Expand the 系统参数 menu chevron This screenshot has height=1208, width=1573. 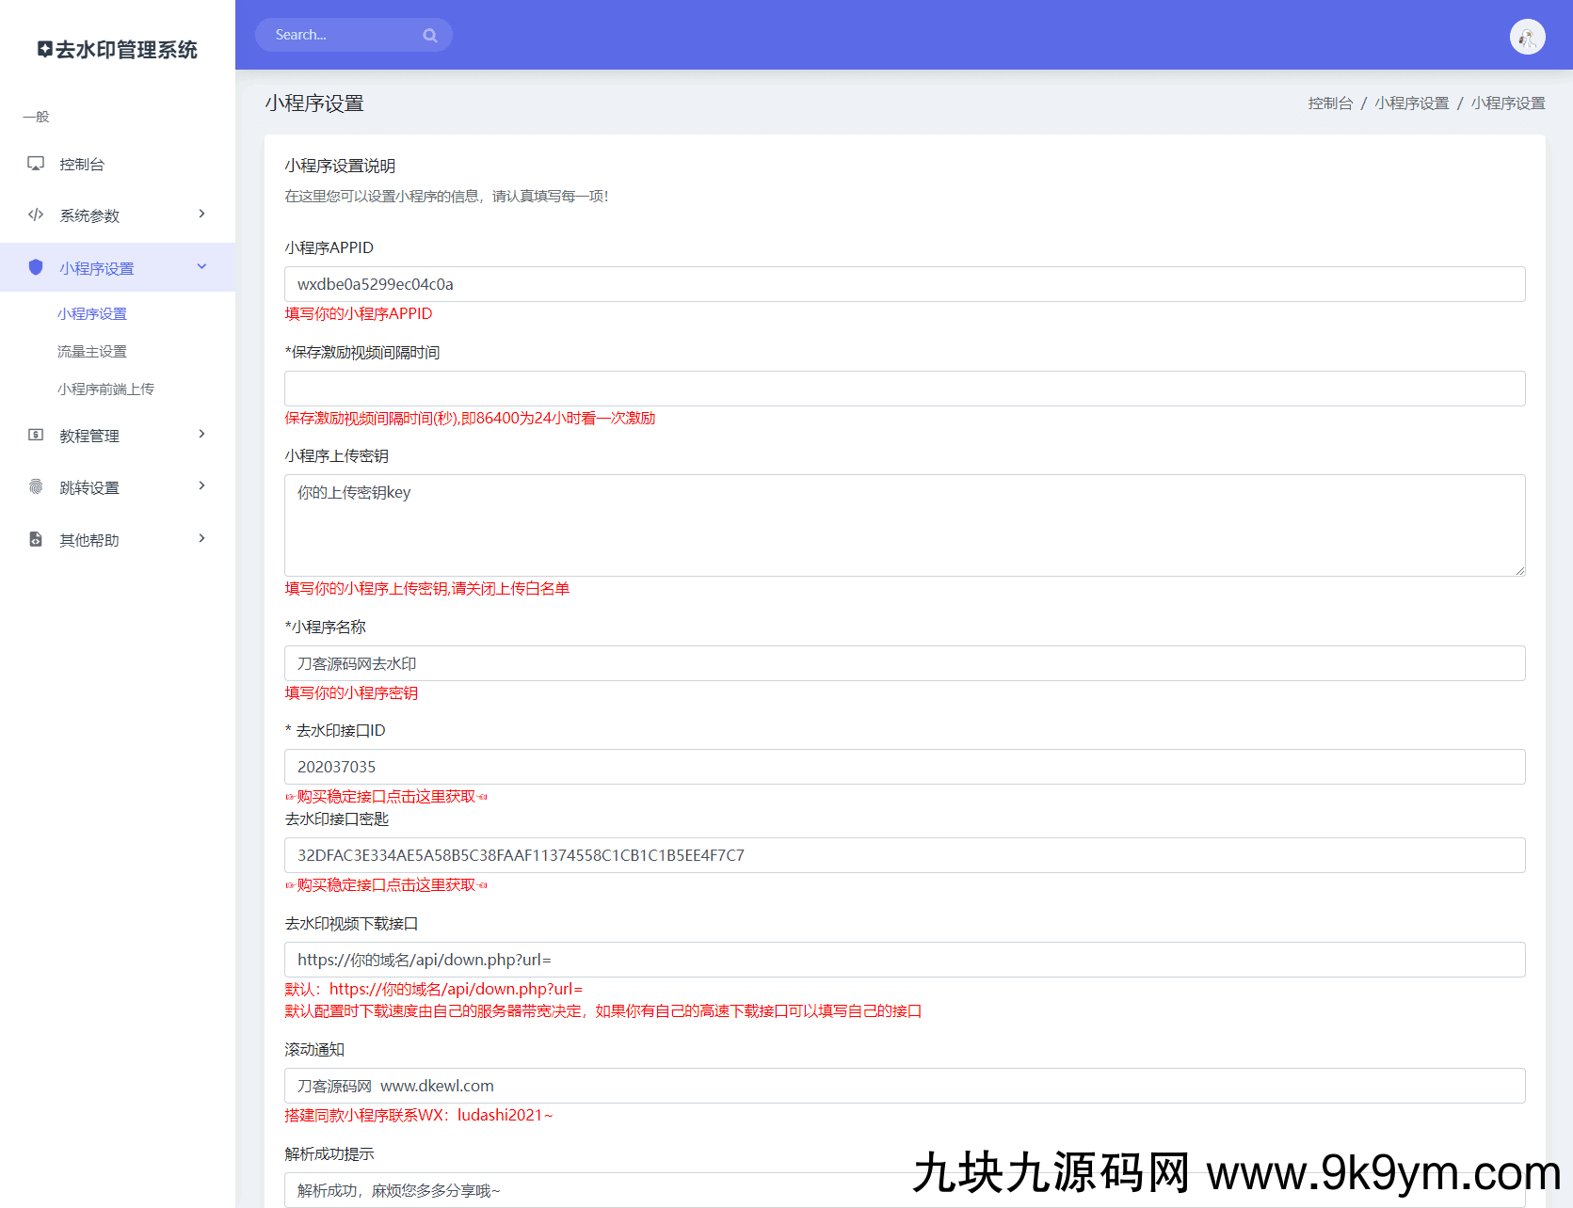pos(201,215)
